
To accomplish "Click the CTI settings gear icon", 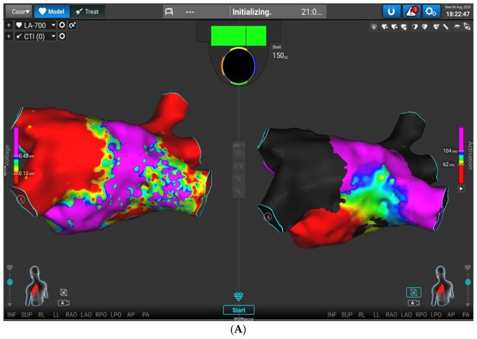I will point(62,36).
